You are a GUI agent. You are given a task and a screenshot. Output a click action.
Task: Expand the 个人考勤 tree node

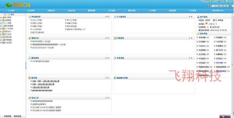click(x=1, y=23)
